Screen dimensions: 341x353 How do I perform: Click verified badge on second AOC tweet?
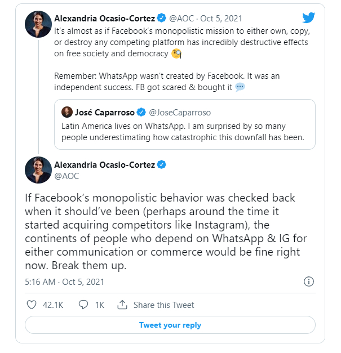161,165
